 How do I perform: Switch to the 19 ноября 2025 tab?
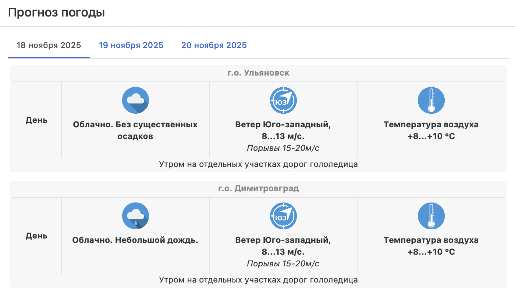point(131,45)
